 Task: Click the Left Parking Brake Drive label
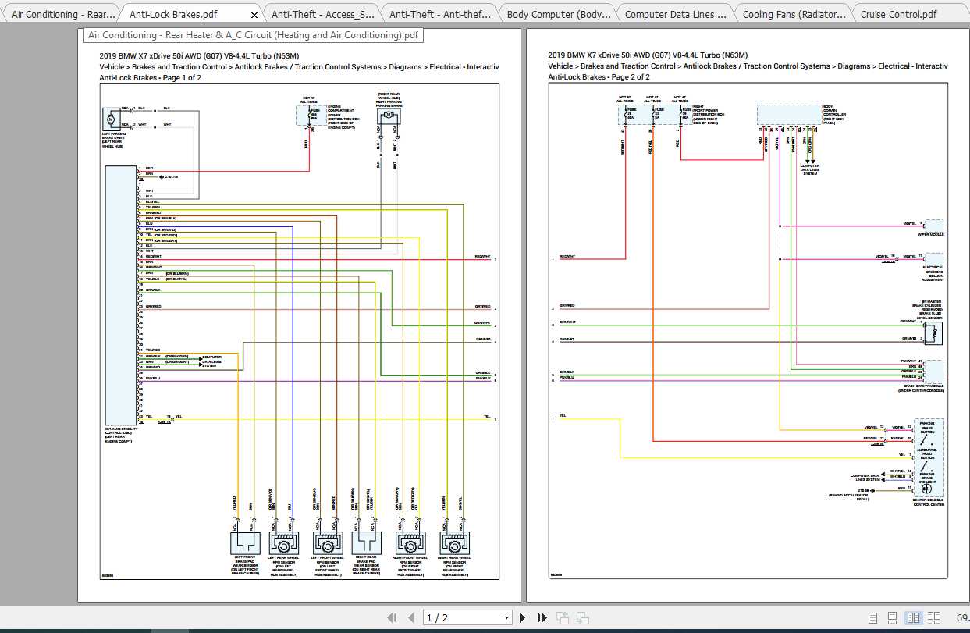point(114,139)
